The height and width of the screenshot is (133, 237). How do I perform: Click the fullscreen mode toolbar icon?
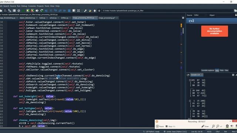click(79, 11)
